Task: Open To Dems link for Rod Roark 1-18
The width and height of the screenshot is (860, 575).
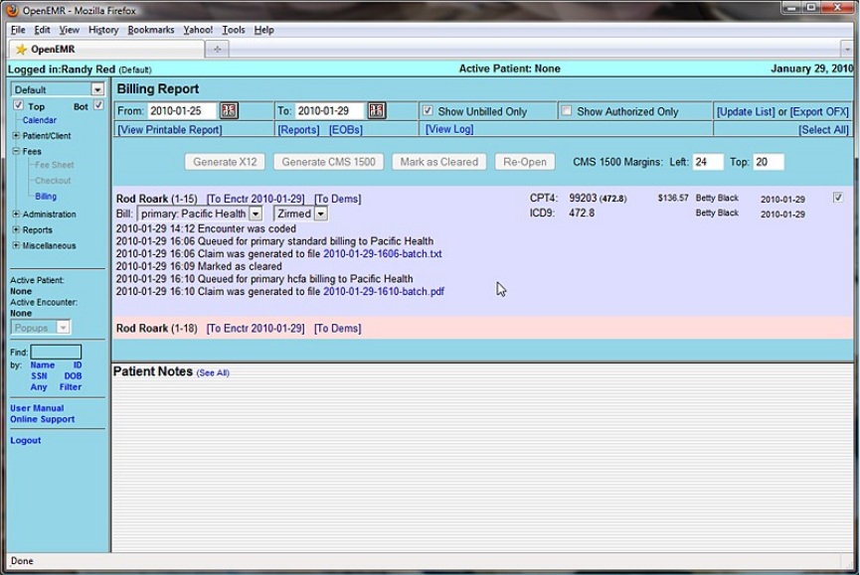Action: coord(338,329)
